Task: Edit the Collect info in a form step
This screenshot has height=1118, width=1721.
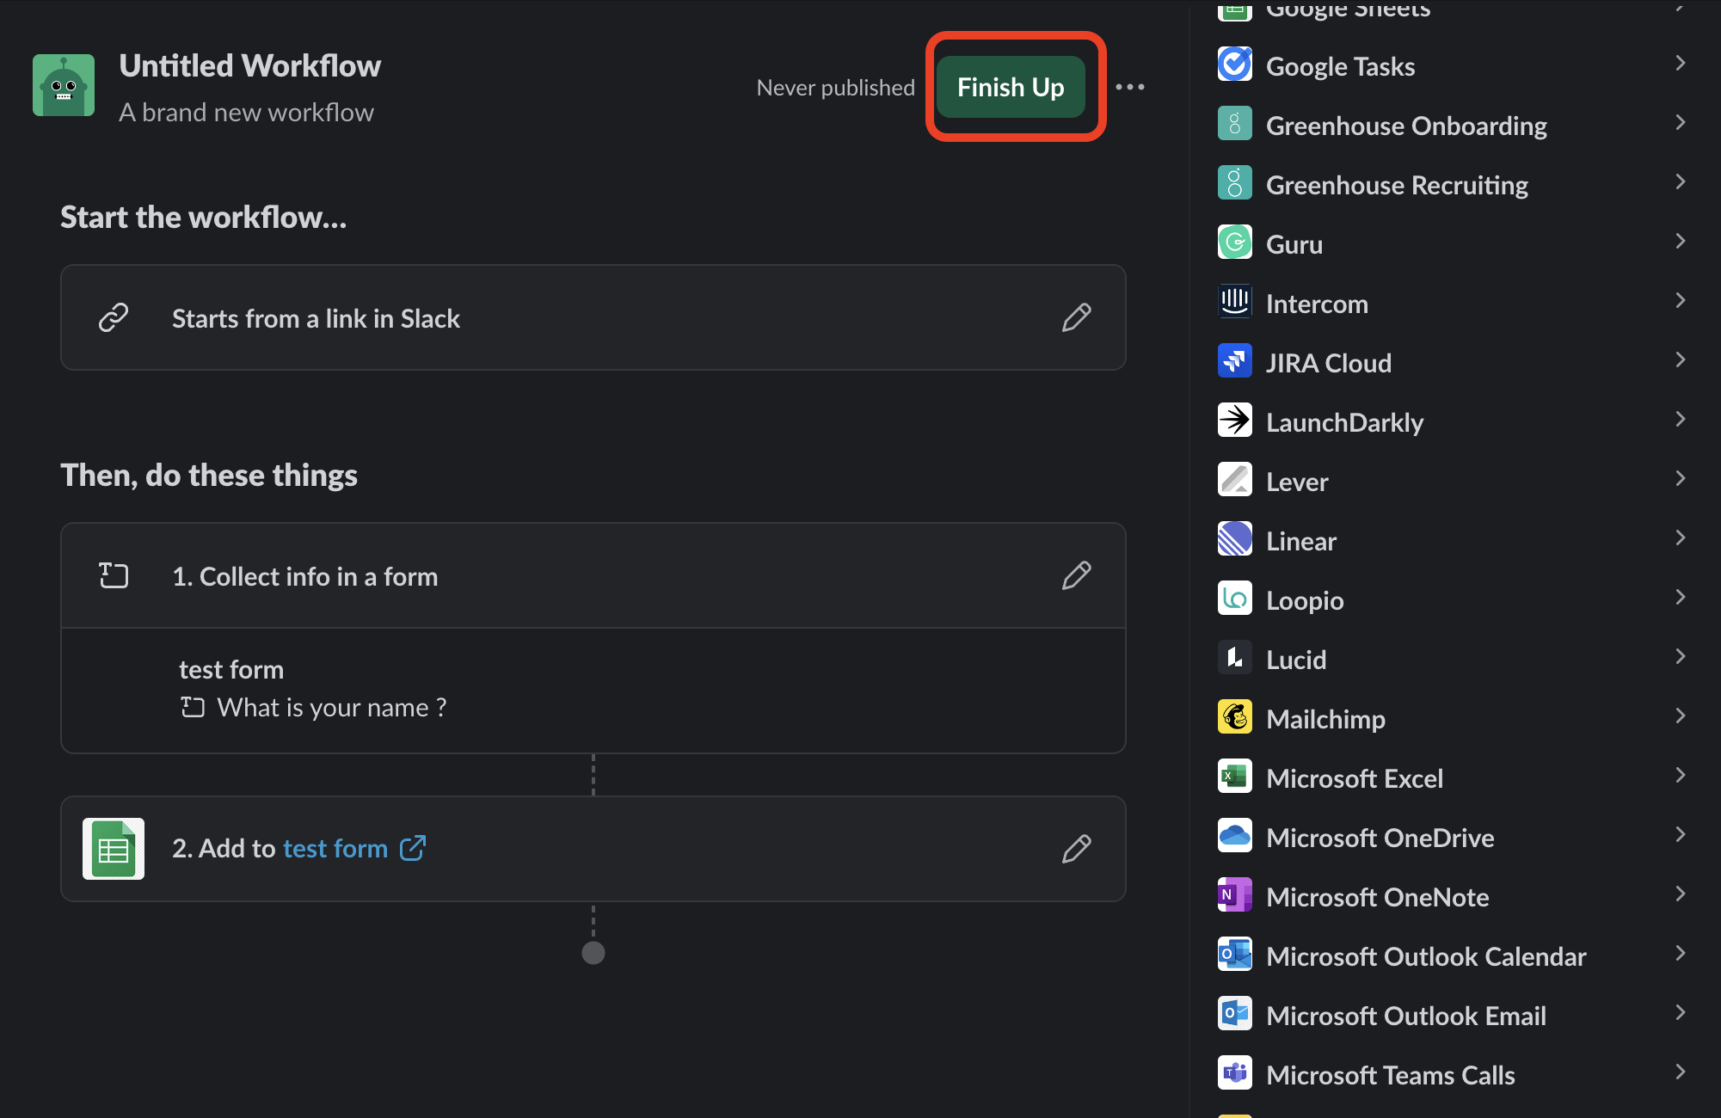Action: [x=1076, y=575]
